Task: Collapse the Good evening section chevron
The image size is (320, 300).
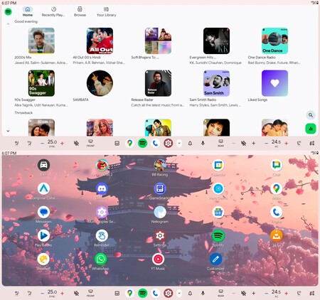Action: (x=8, y=23)
